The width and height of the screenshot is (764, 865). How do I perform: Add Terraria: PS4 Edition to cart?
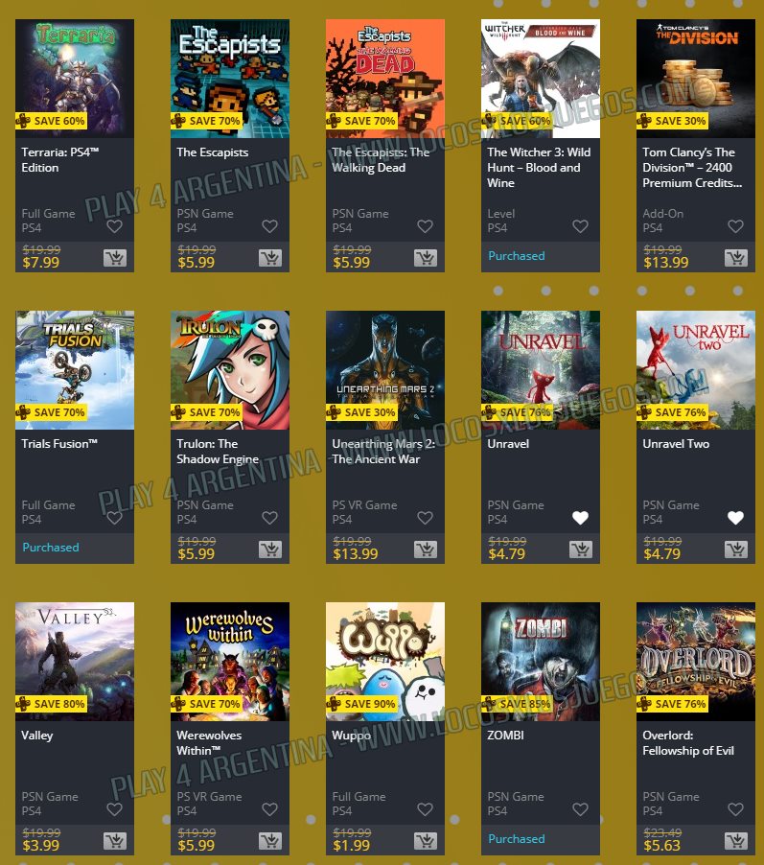pyautogui.click(x=115, y=258)
